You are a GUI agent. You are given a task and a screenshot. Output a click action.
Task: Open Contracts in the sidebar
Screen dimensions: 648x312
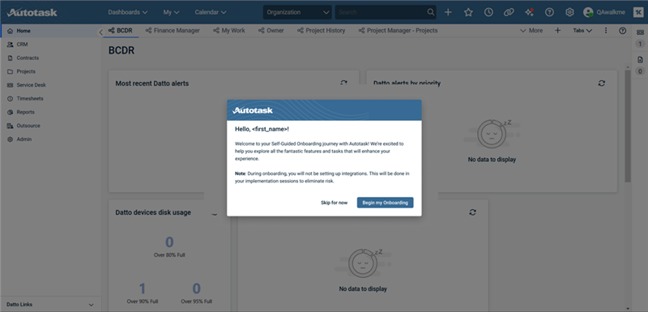coord(50,58)
